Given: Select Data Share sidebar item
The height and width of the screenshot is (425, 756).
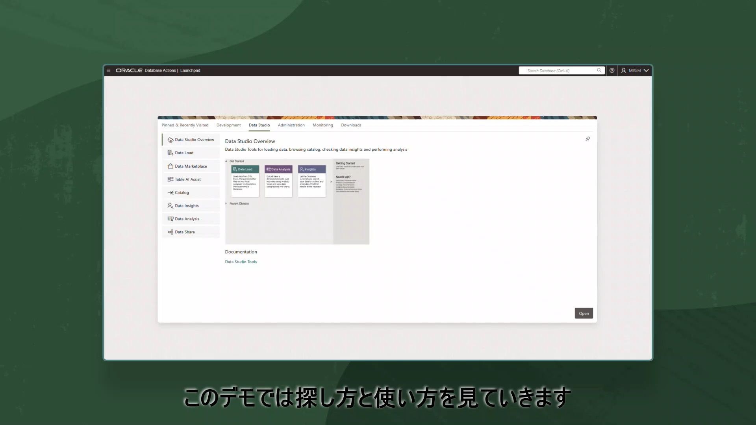Looking at the screenshot, I should click(x=185, y=232).
